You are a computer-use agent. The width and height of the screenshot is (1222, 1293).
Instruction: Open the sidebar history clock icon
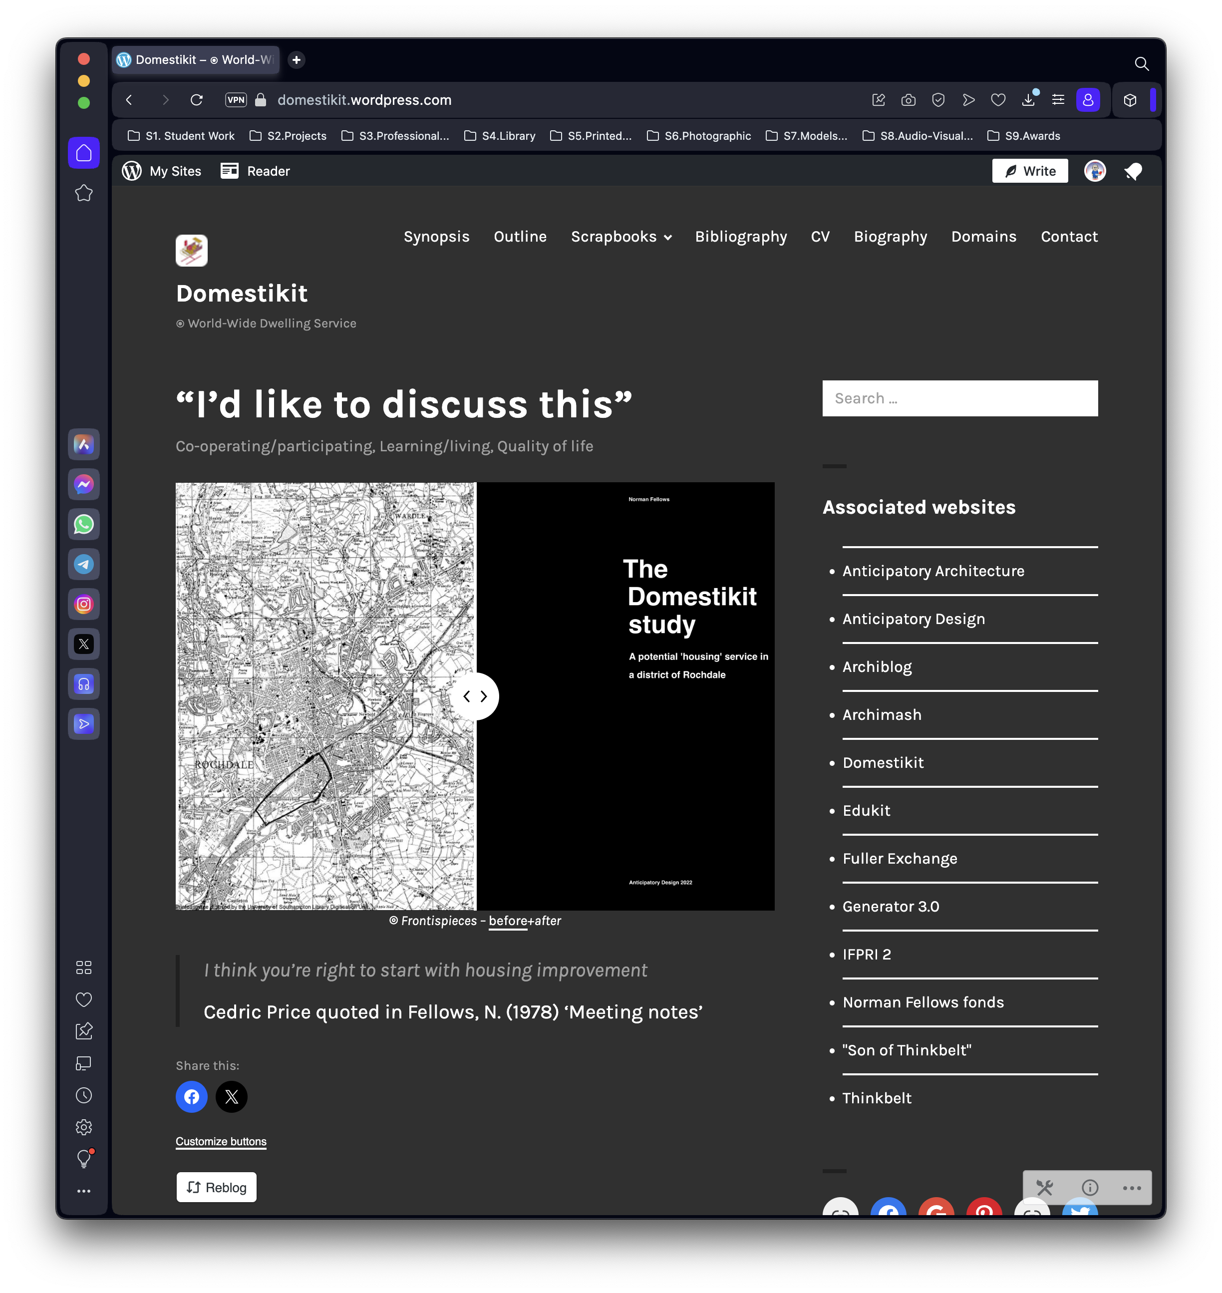83,1096
